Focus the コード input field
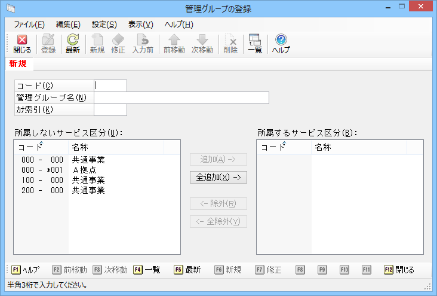Viewport: 437px width, 296px height. 110,86
